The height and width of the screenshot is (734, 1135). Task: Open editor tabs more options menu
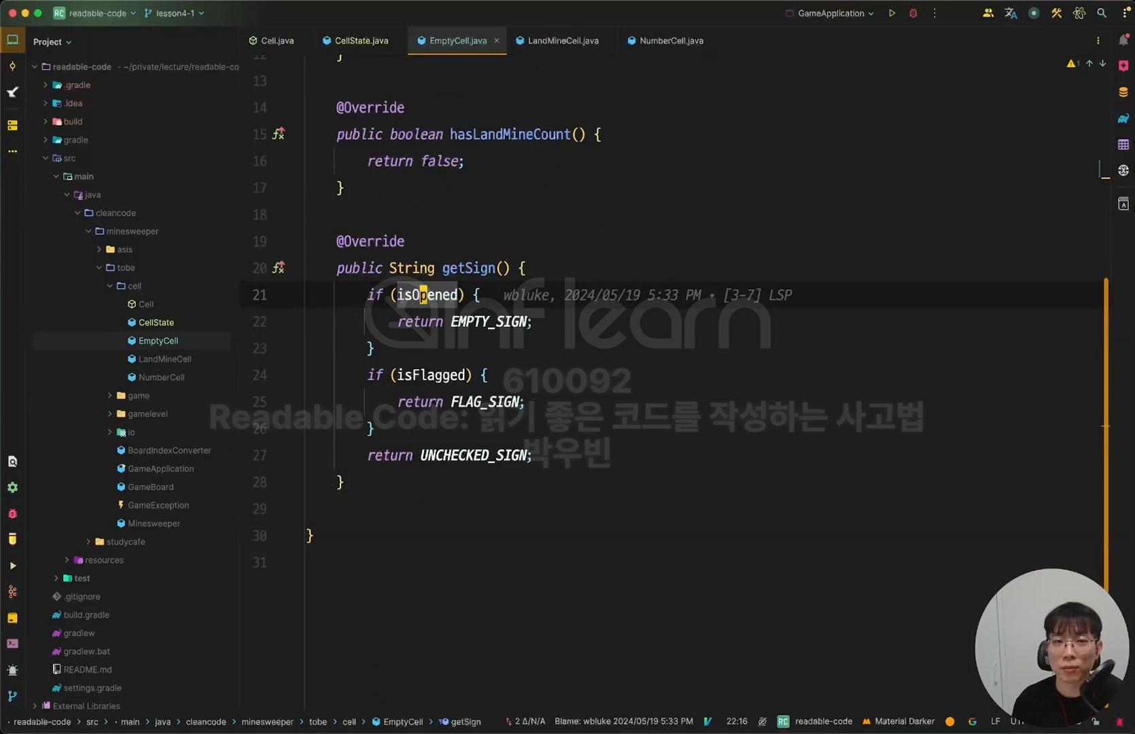pyautogui.click(x=1098, y=41)
